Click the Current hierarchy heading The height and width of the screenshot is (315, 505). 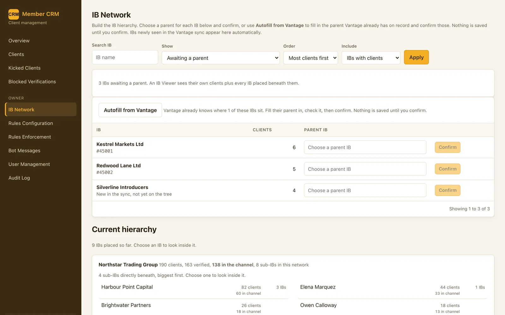(124, 229)
